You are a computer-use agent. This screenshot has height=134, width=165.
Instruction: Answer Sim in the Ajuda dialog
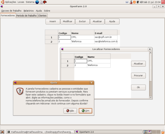point(86,111)
